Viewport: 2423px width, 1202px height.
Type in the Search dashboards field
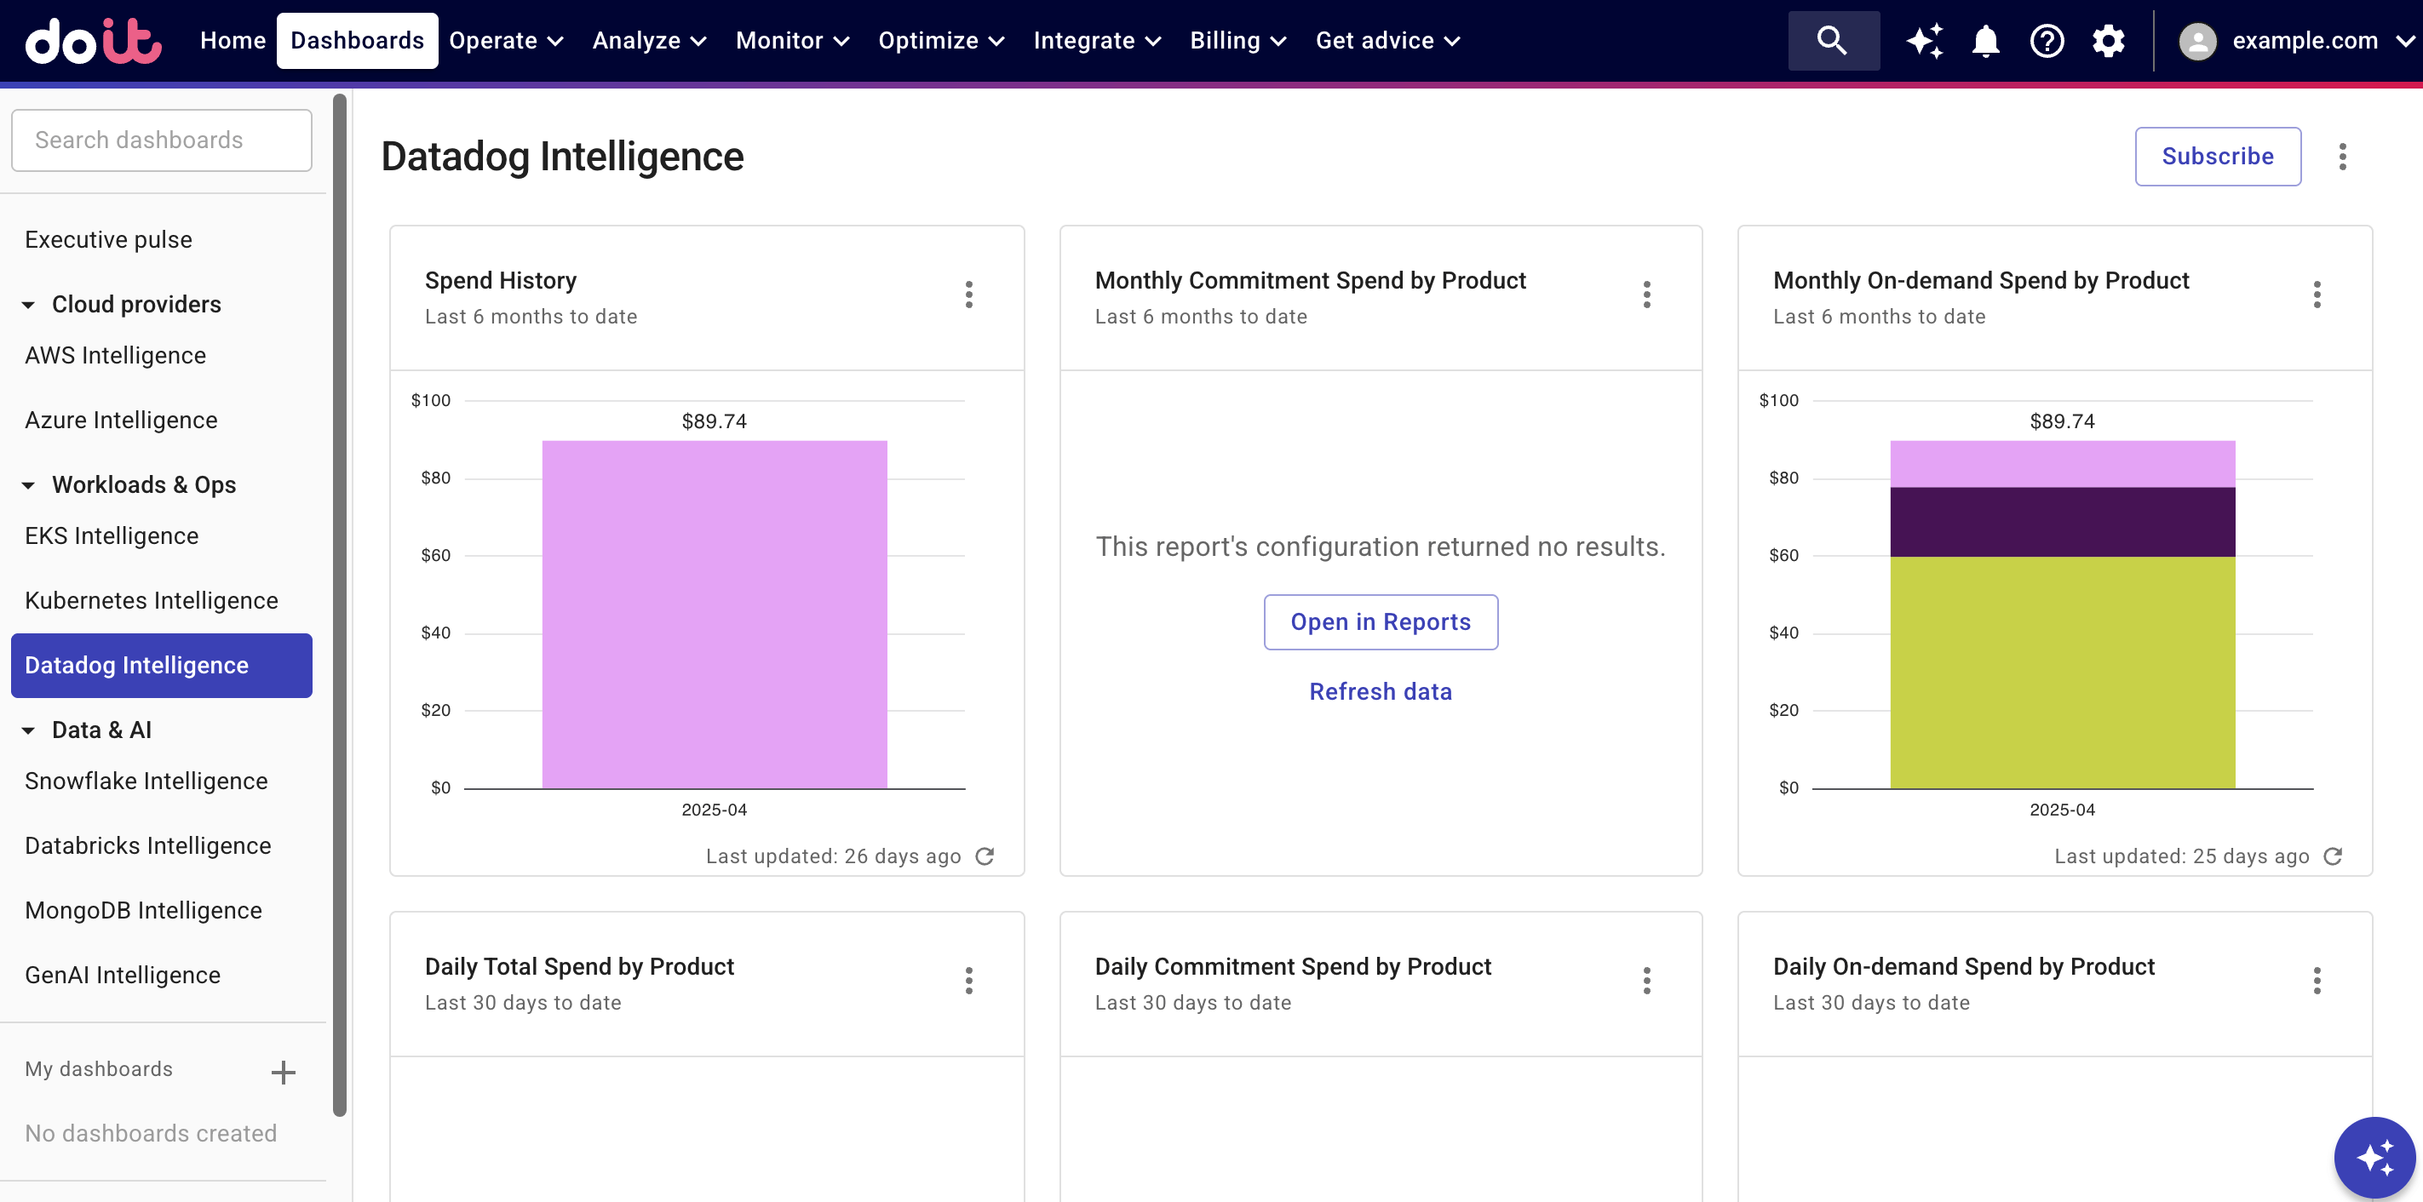click(161, 140)
